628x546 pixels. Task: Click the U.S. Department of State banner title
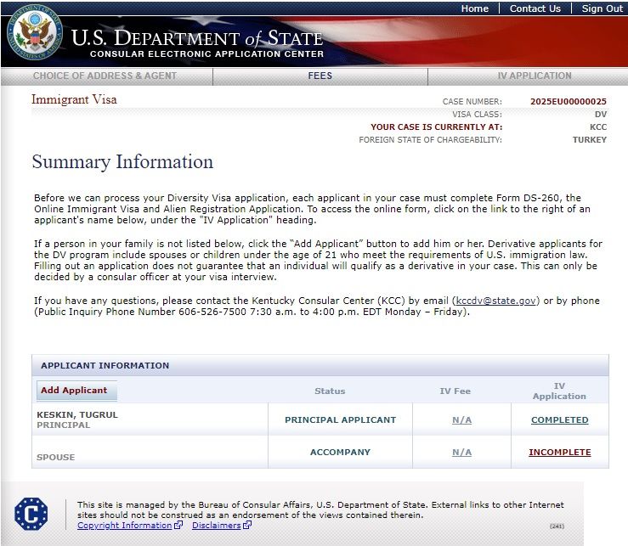pos(197,38)
